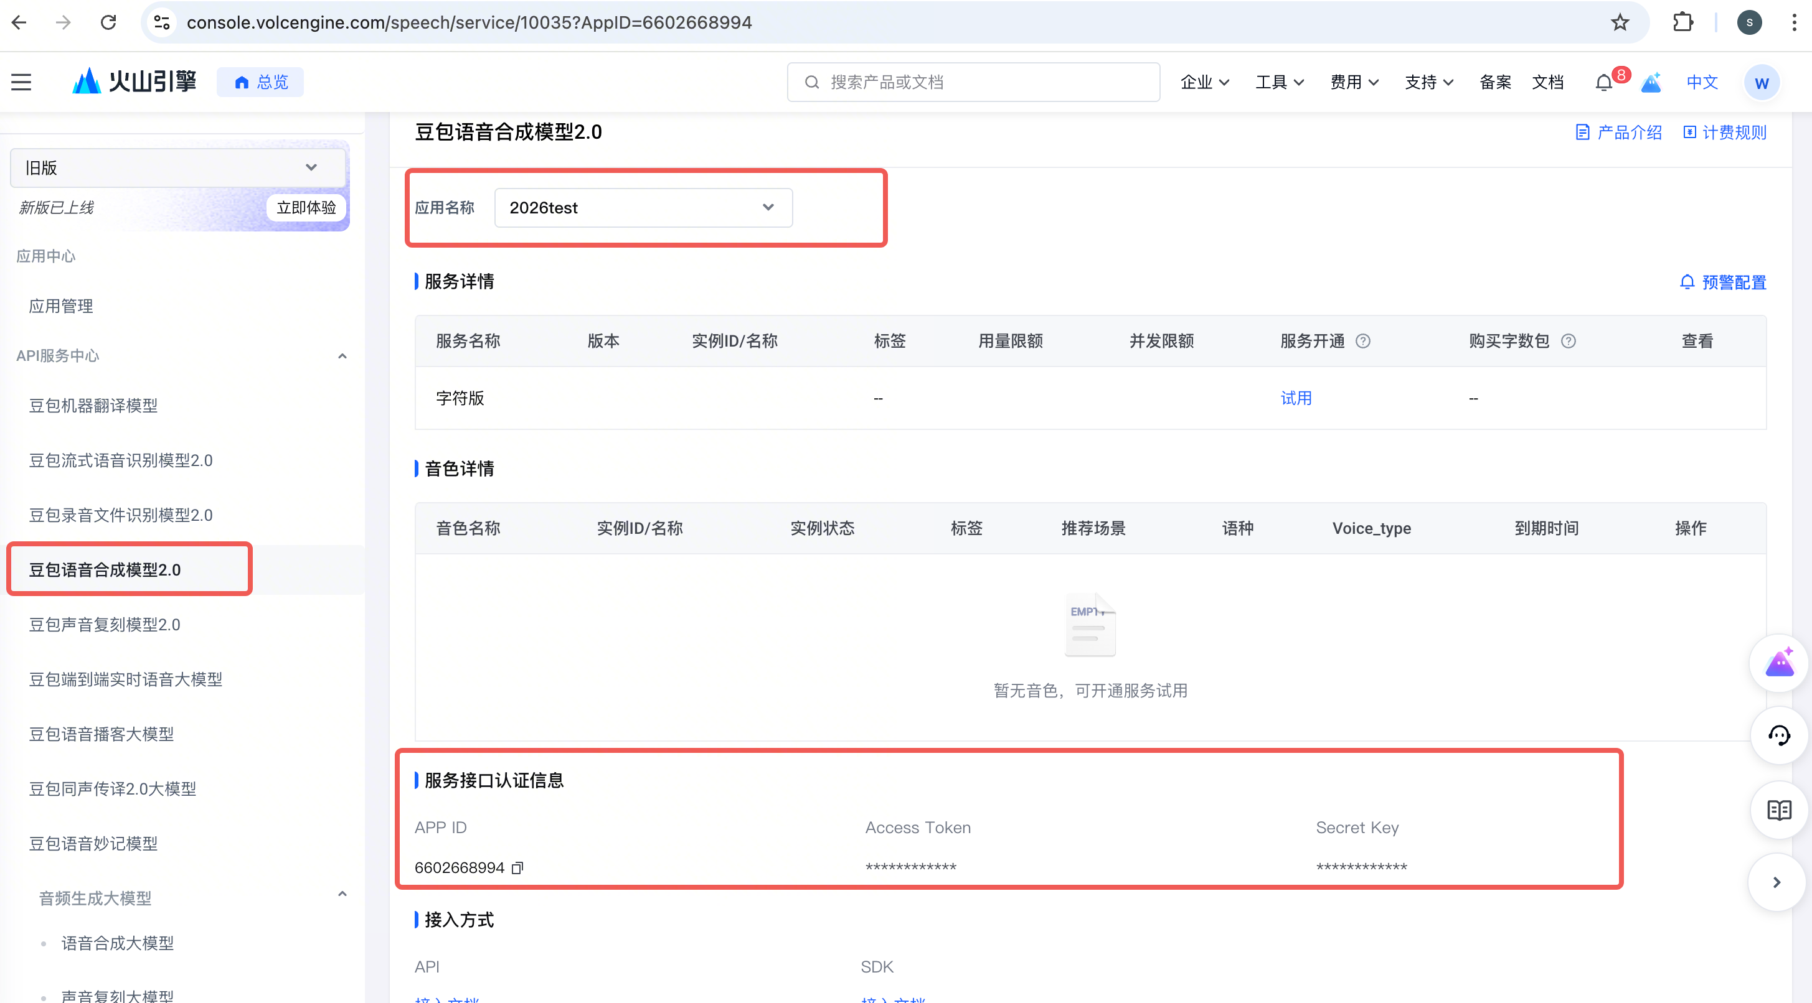Open the 计费规则 billing rules

pyautogui.click(x=1724, y=132)
